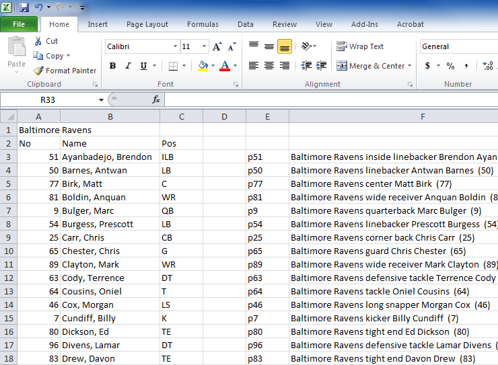The height and width of the screenshot is (365, 498).
Task: Apply Comma Style icon
Action: (x=466, y=66)
